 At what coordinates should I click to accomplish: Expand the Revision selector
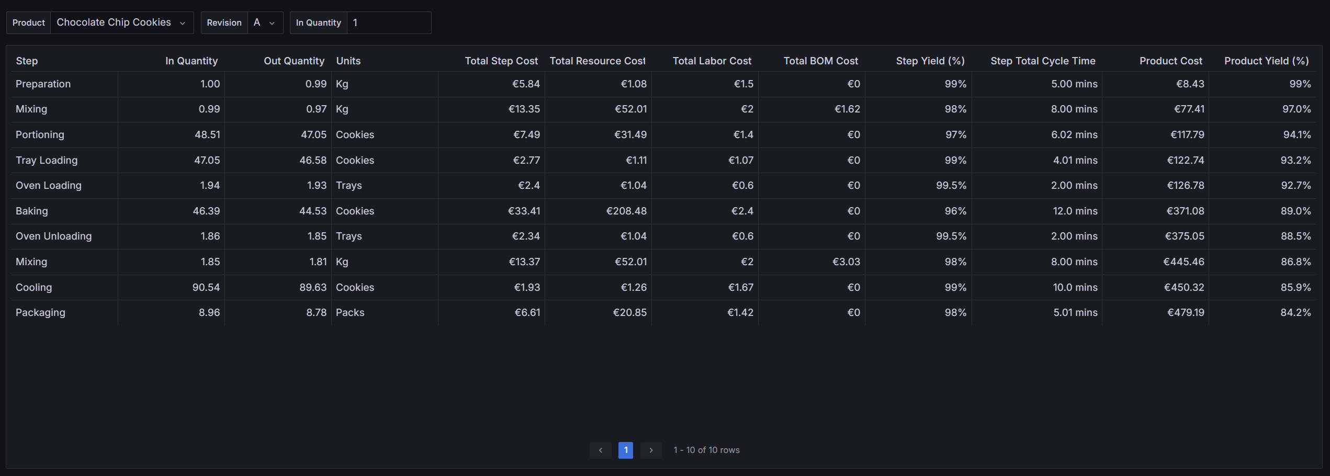tap(264, 22)
